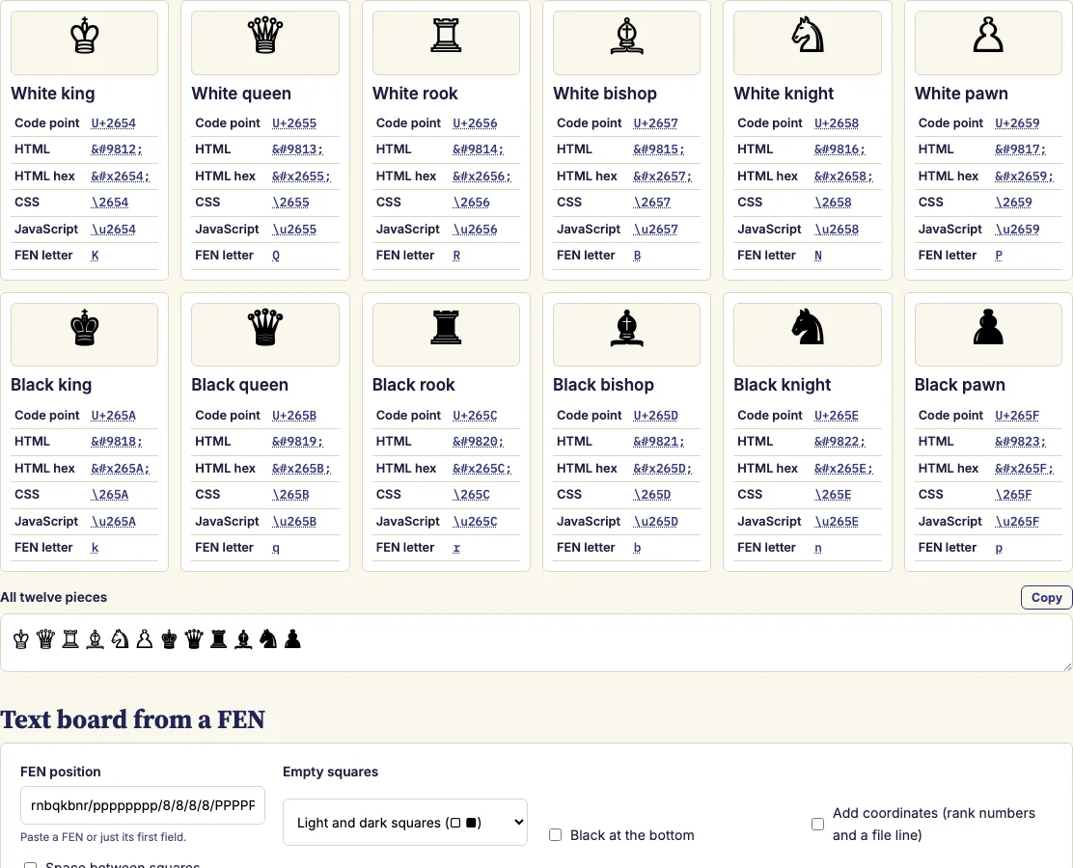This screenshot has height=868, width=1073.
Task: Click the White king glyph tile
Action: point(84,42)
